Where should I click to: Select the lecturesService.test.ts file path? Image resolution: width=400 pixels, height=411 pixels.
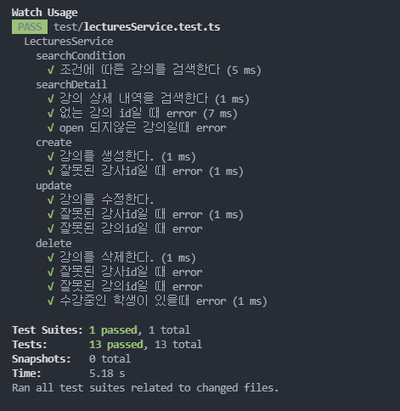(x=137, y=27)
